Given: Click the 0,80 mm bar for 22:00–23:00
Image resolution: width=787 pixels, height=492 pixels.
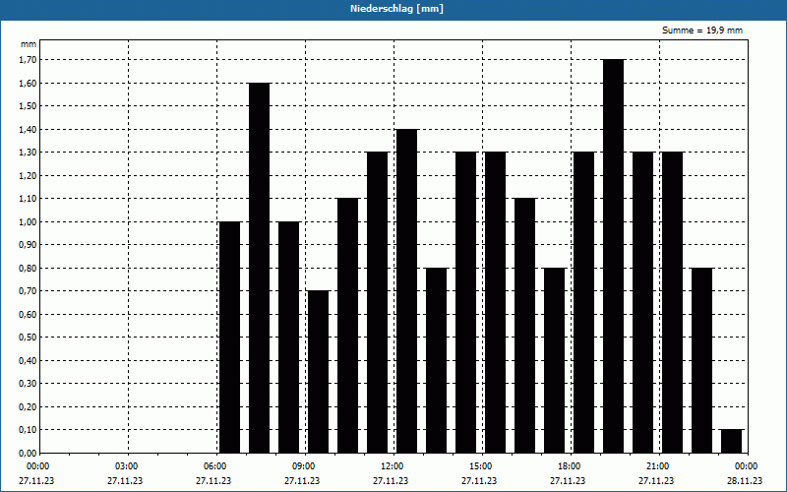Looking at the screenshot, I should (x=702, y=360).
